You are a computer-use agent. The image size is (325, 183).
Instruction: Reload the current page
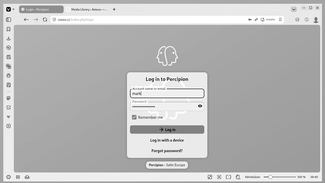tap(45, 20)
